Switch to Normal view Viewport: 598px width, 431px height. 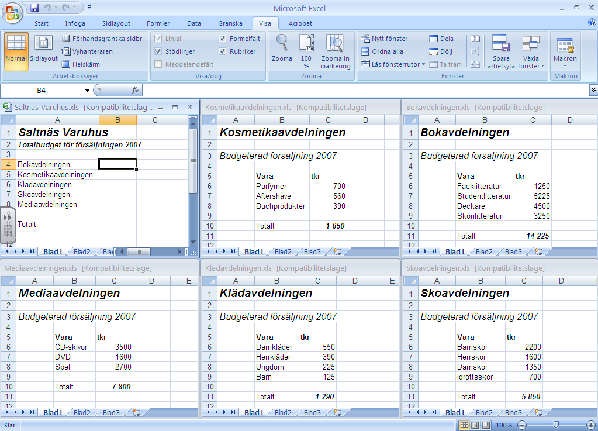tap(16, 51)
